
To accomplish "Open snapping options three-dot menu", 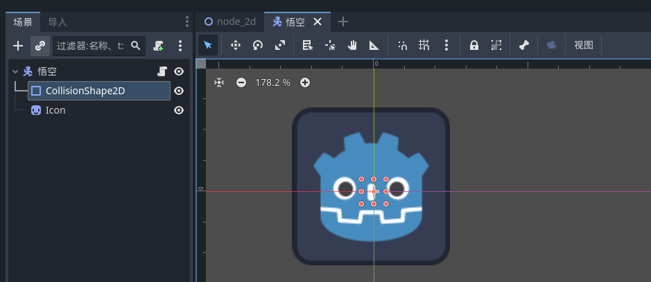I will point(446,45).
